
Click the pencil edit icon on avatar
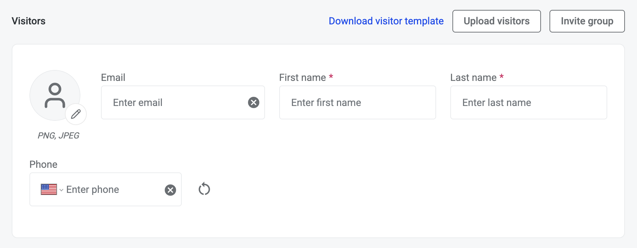[x=76, y=114]
